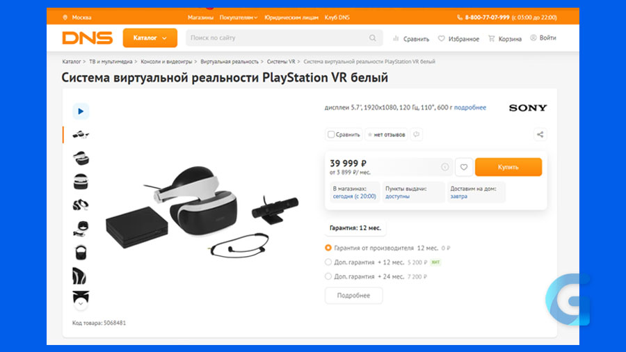
Task: Select Доп. гарантия +24 мес. option
Action: [328, 276]
